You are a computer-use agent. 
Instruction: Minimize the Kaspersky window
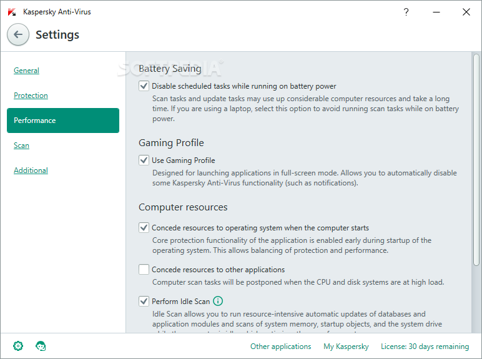436,12
